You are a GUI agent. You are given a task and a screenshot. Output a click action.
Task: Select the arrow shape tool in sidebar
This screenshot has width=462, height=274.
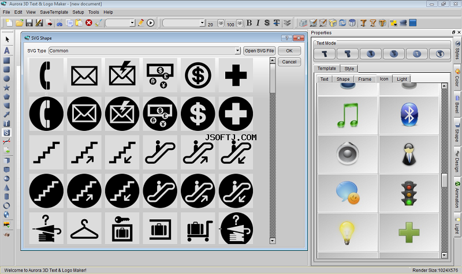[x=6, y=114]
